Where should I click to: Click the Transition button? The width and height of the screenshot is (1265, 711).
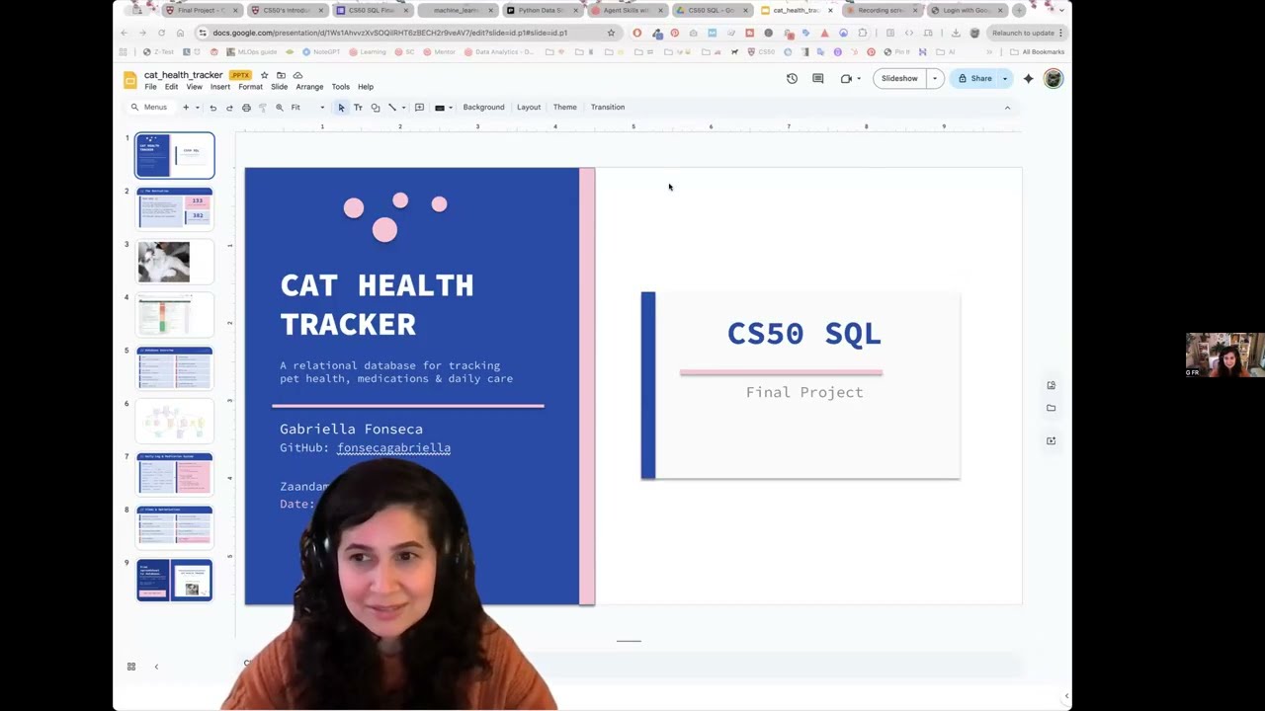[x=608, y=107]
